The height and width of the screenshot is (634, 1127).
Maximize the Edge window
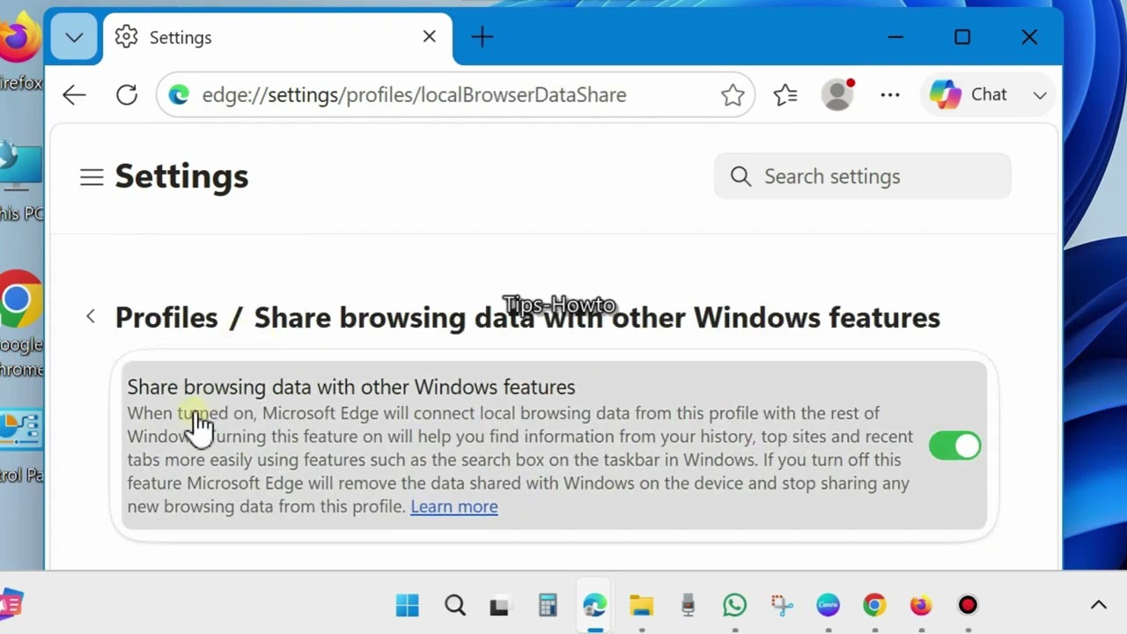tap(962, 37)
